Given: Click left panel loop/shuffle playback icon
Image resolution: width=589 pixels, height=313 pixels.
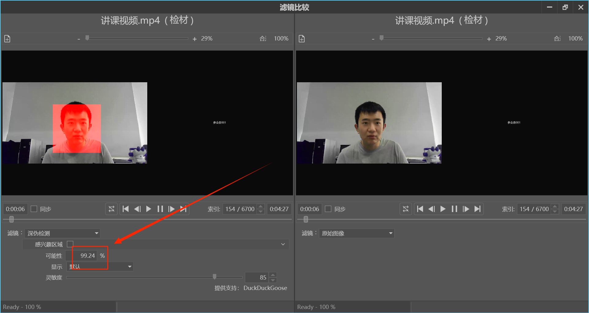Looking at the screenshot, I should pyautogui.click(x=111, y=209).
